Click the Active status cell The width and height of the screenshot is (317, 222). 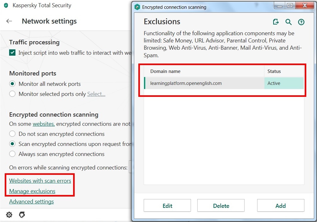[x=284, y=83]
